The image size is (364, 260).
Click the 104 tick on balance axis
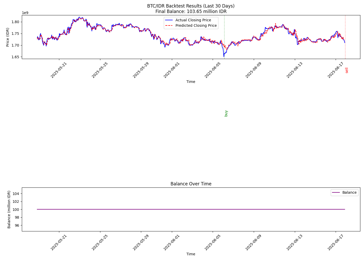click(16, 194)
